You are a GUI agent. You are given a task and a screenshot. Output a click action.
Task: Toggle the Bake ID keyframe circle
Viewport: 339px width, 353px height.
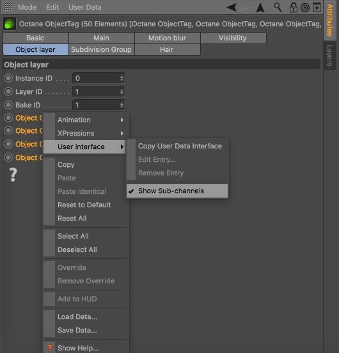[8, 105]
